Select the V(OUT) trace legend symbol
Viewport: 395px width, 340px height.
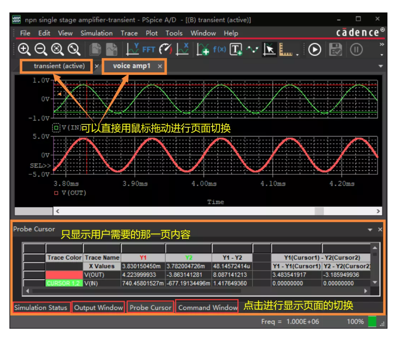56,193
